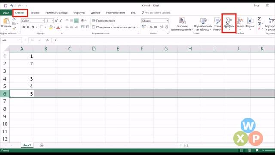Apply comma style with the 000 icon
Viewport: 275px width, 155px height.
[x=156, y=27]
